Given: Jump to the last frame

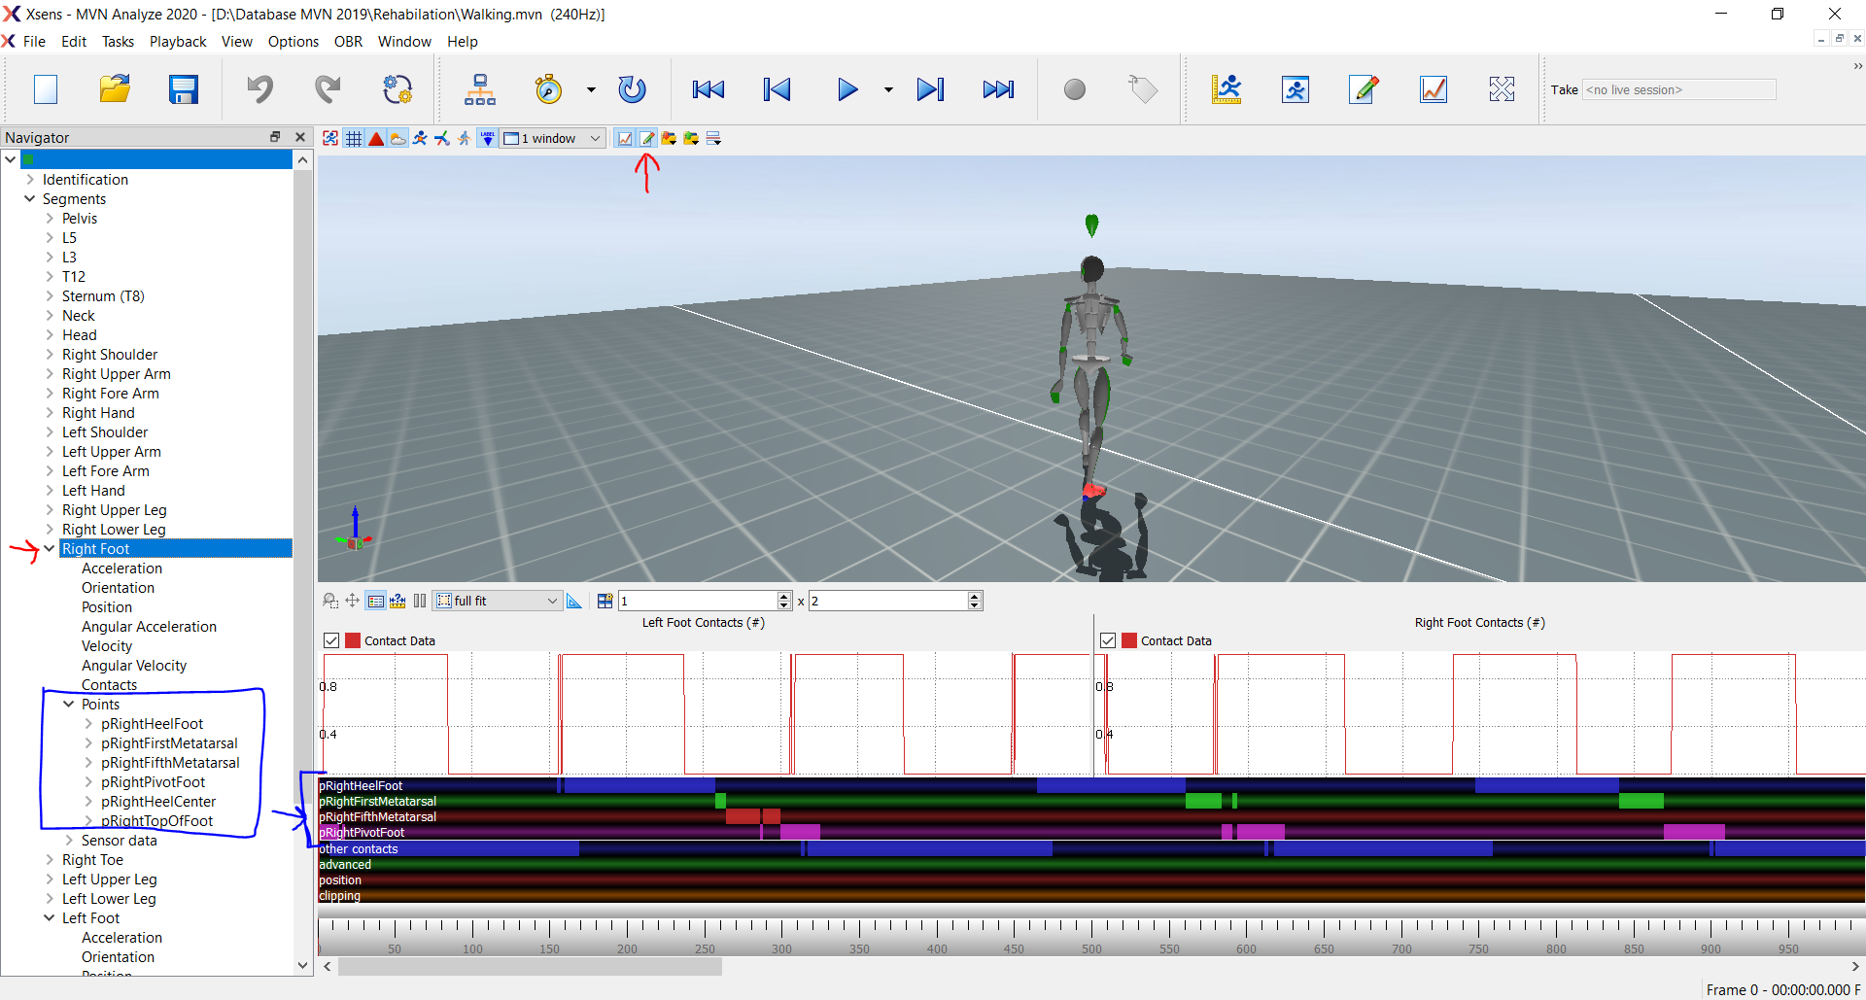Looking at the screenshot, I should (998, 89).
